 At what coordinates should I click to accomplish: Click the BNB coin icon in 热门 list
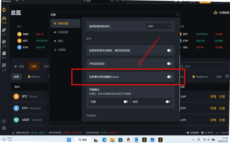point(19,34)
